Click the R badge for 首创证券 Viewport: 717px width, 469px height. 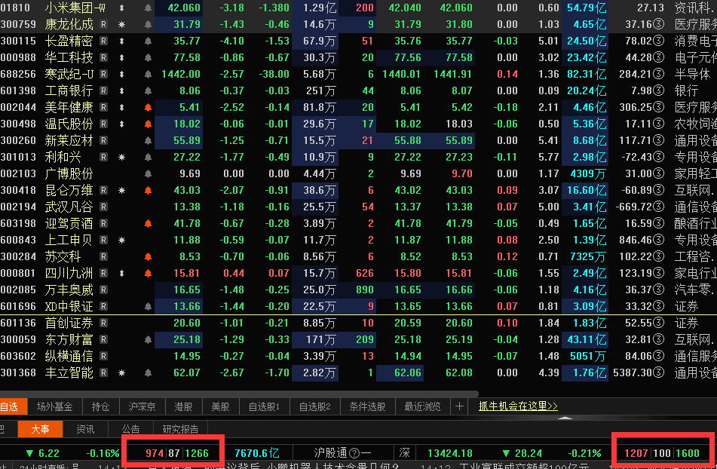104,323
